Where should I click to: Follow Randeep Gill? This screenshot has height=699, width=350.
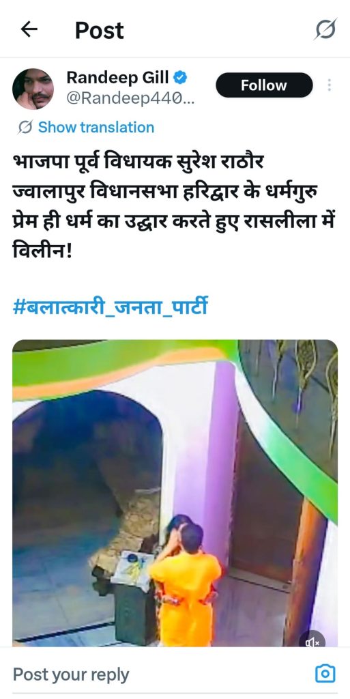264,85
